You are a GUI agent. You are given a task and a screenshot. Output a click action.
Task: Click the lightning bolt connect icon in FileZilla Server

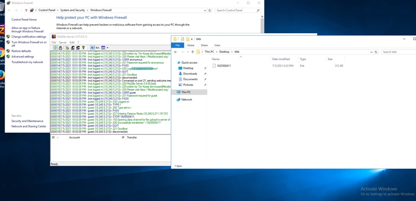point(55,48)
